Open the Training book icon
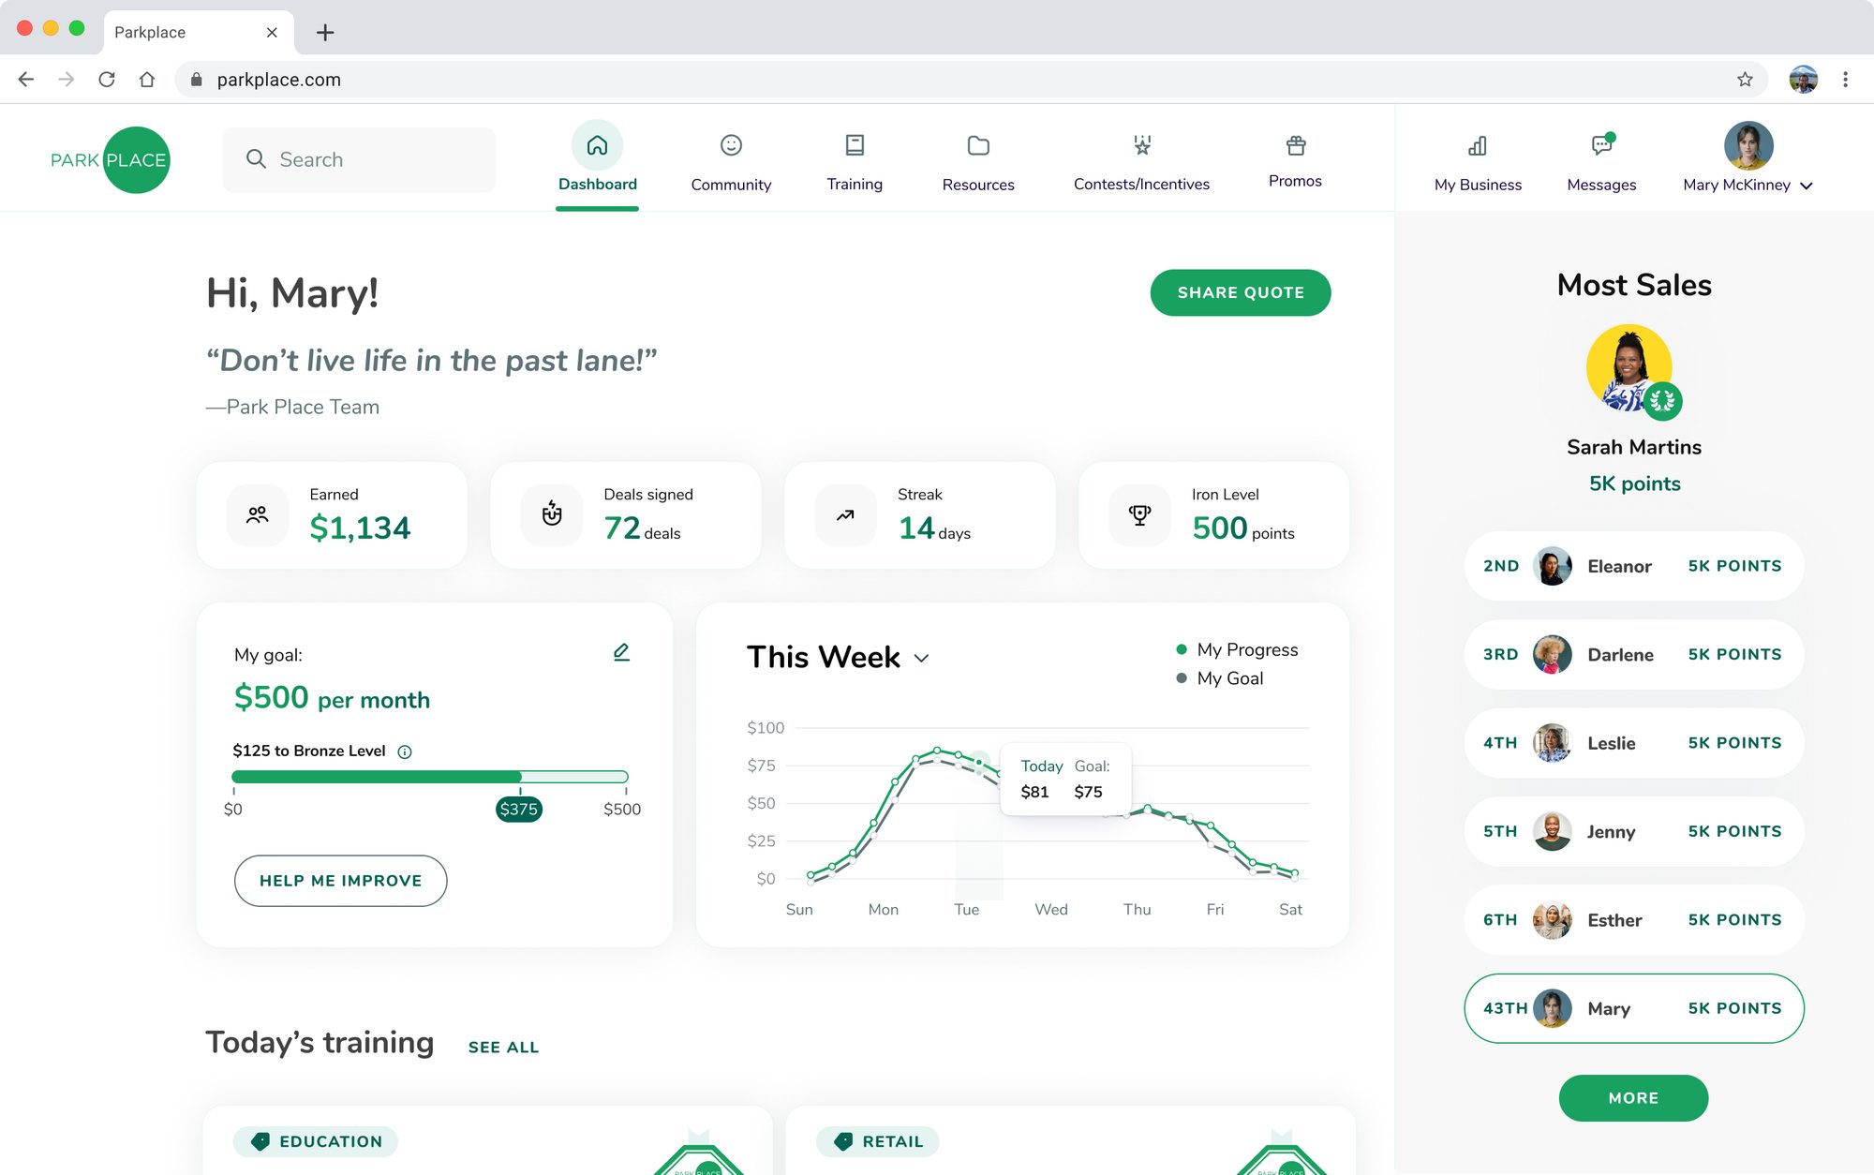The height and width of the screenshot is (1175, 1874). pos(855,145)
